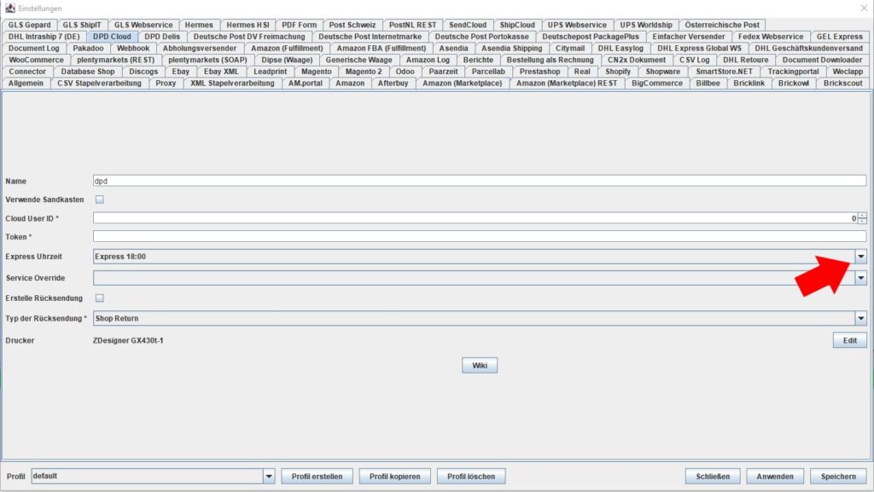874x492 pixels.
Task: Open the Dipse (Waage) tab
Action: point(287,60)
